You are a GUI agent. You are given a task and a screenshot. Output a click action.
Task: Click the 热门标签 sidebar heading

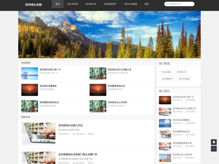164,63
